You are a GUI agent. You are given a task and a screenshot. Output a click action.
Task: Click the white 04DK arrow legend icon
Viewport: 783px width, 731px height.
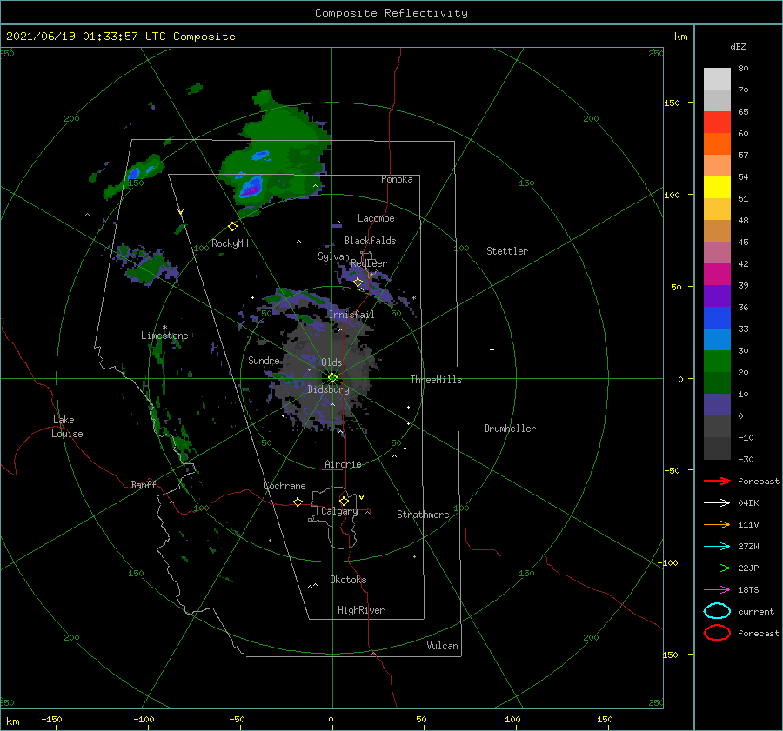[x=717, y=503]
